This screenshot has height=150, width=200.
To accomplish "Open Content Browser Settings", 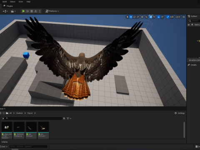I will 180,113.
